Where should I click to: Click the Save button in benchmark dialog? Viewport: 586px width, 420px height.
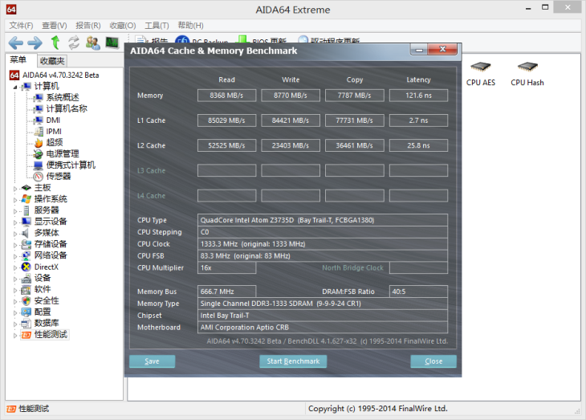pos(152,361)
